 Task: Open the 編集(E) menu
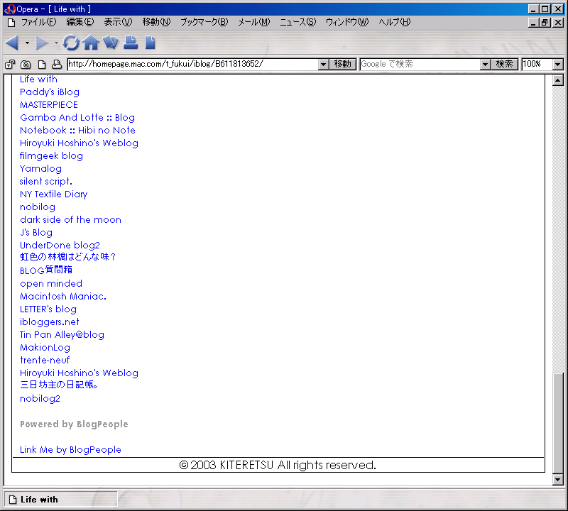(80, 22)
